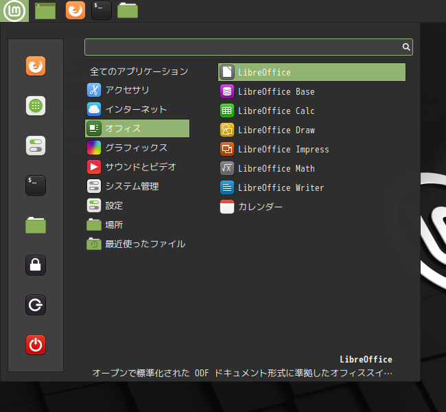Launch LibreOffice Math
446x412 pixels.
312,168
